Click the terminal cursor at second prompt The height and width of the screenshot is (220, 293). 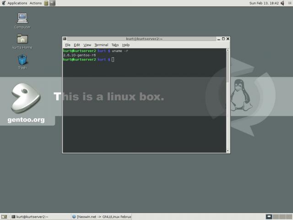[113, 60]
